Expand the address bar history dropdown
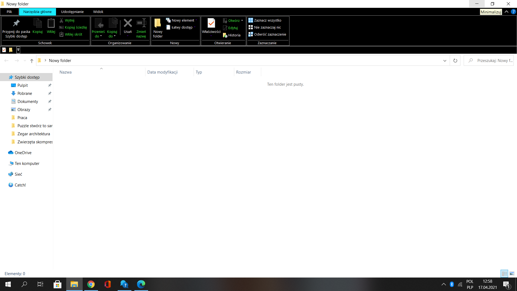 pyautogui.click(x=445, y=61)
